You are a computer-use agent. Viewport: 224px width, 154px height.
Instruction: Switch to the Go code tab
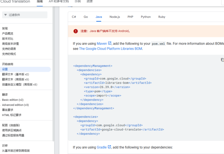pos(86,17)
